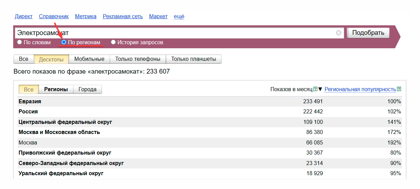Click the 66 085 impressions value

pyautogui.click(x=314, y=143)
